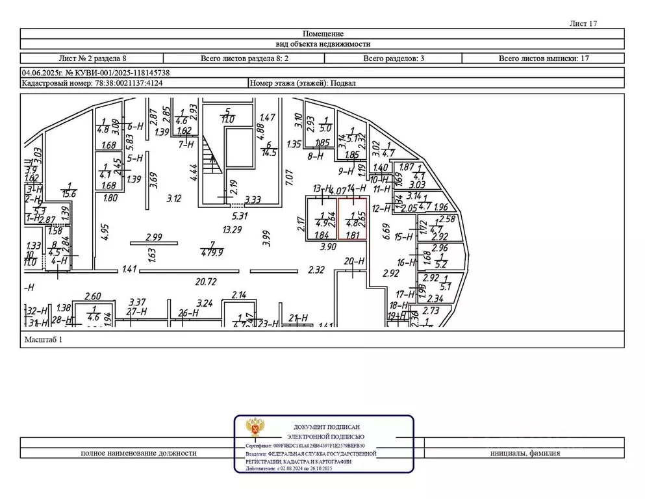Click the certificate number line in the stamp

pos(309,446)
